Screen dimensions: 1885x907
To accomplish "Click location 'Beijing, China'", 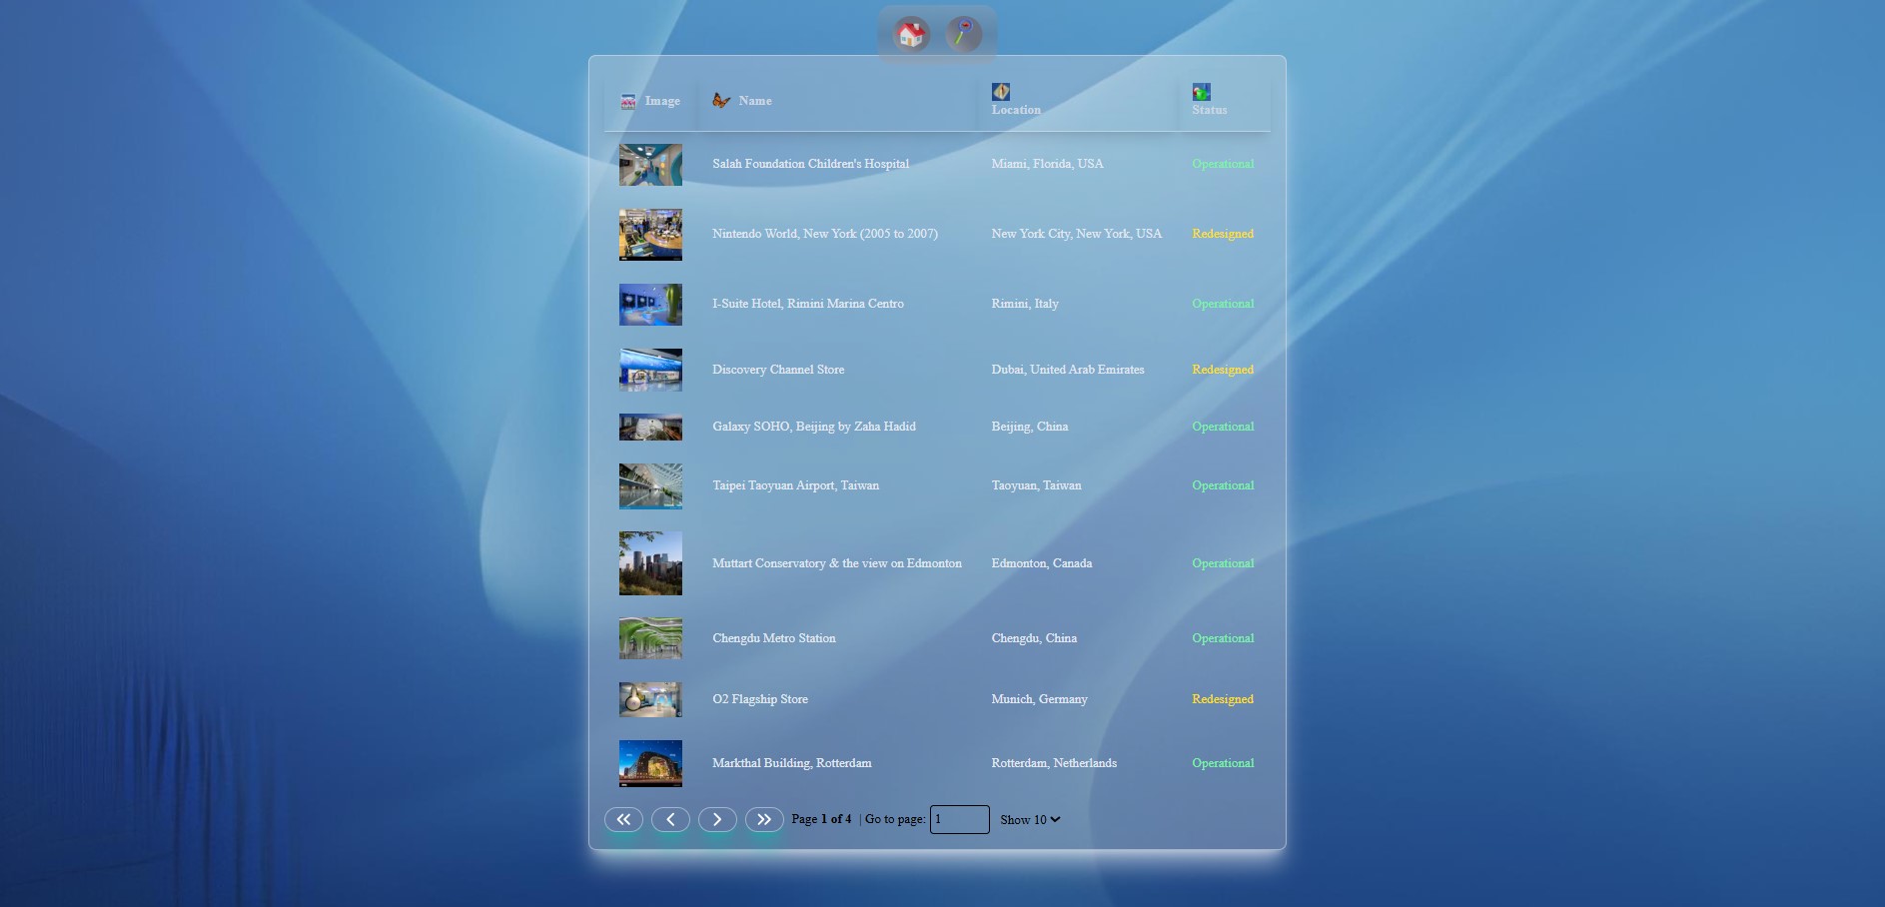I will pyautogui.click(x=1029, y=427).
